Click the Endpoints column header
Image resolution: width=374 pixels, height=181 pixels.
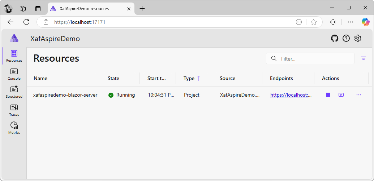(281, 78)
